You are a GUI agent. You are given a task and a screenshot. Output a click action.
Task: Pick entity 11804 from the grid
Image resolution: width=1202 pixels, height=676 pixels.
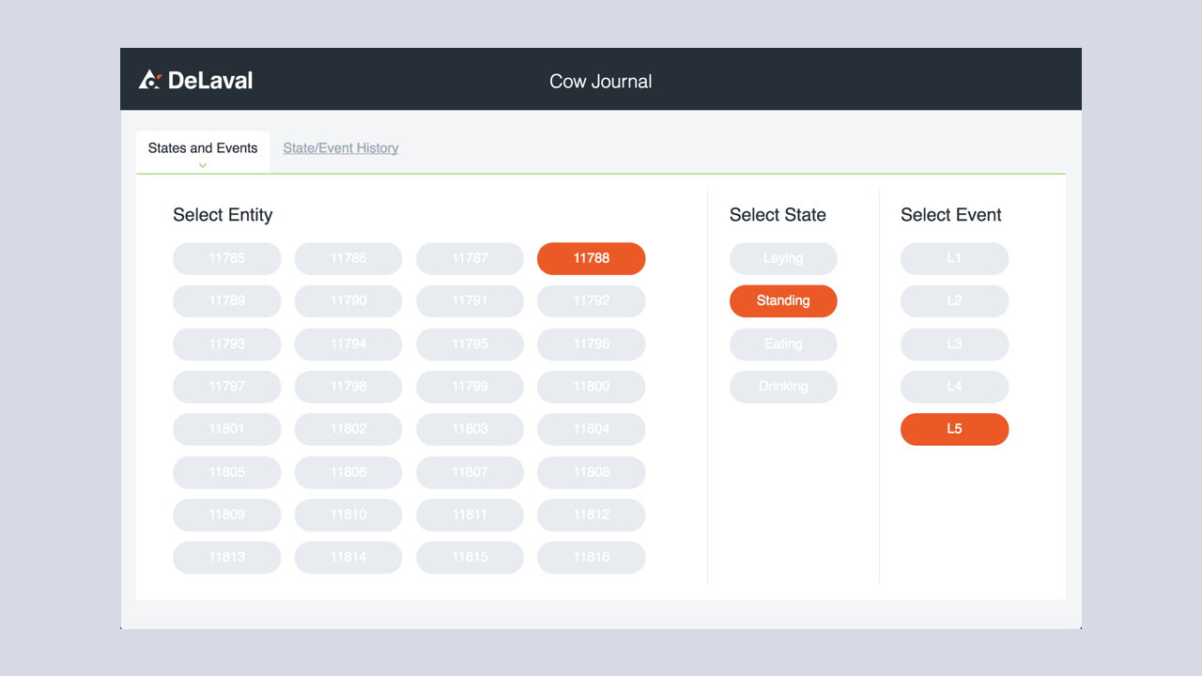click(591, 429)
